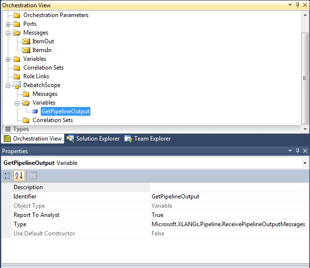Viewport: 310px width, 268px height.
Task: Click the Orchestration View tab icon
Action: tap(7, 139)
